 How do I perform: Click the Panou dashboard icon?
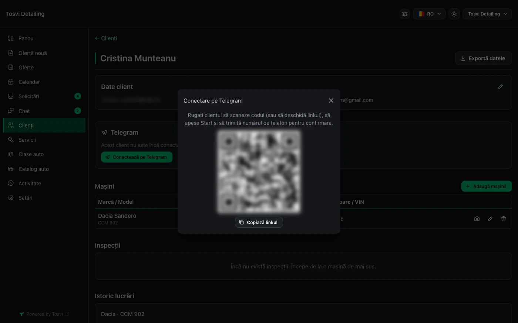[11, 38]
